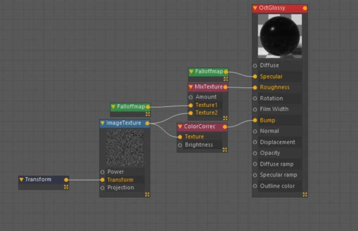Screen dimensions: 358x231
Task: Click the Transform node's orange output port
Action: [x=66, y=180]
